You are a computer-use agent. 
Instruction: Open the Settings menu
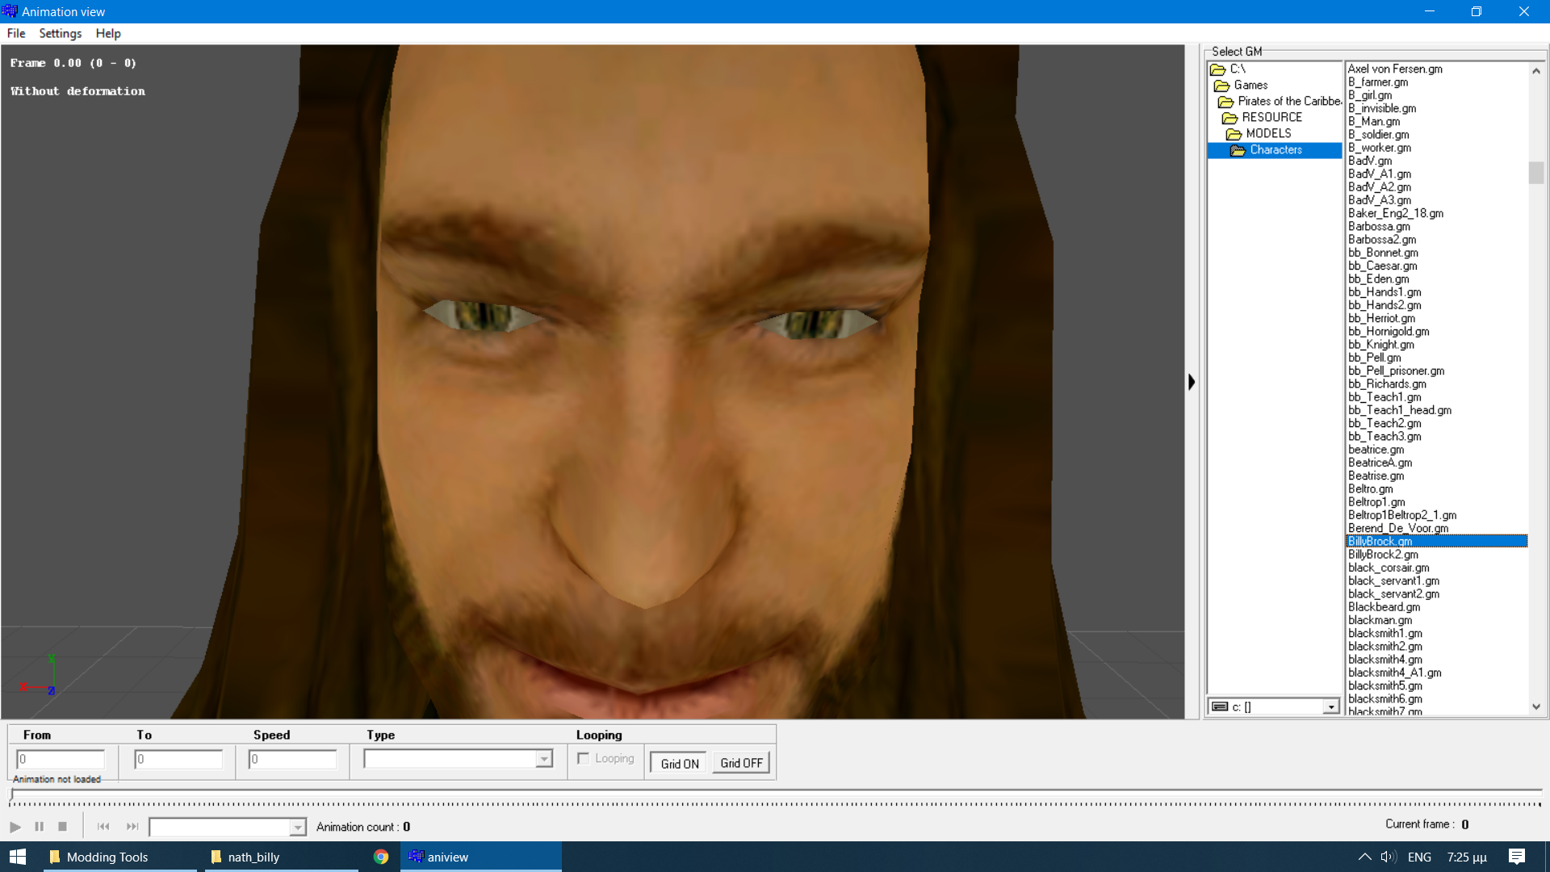click(61, 34)
